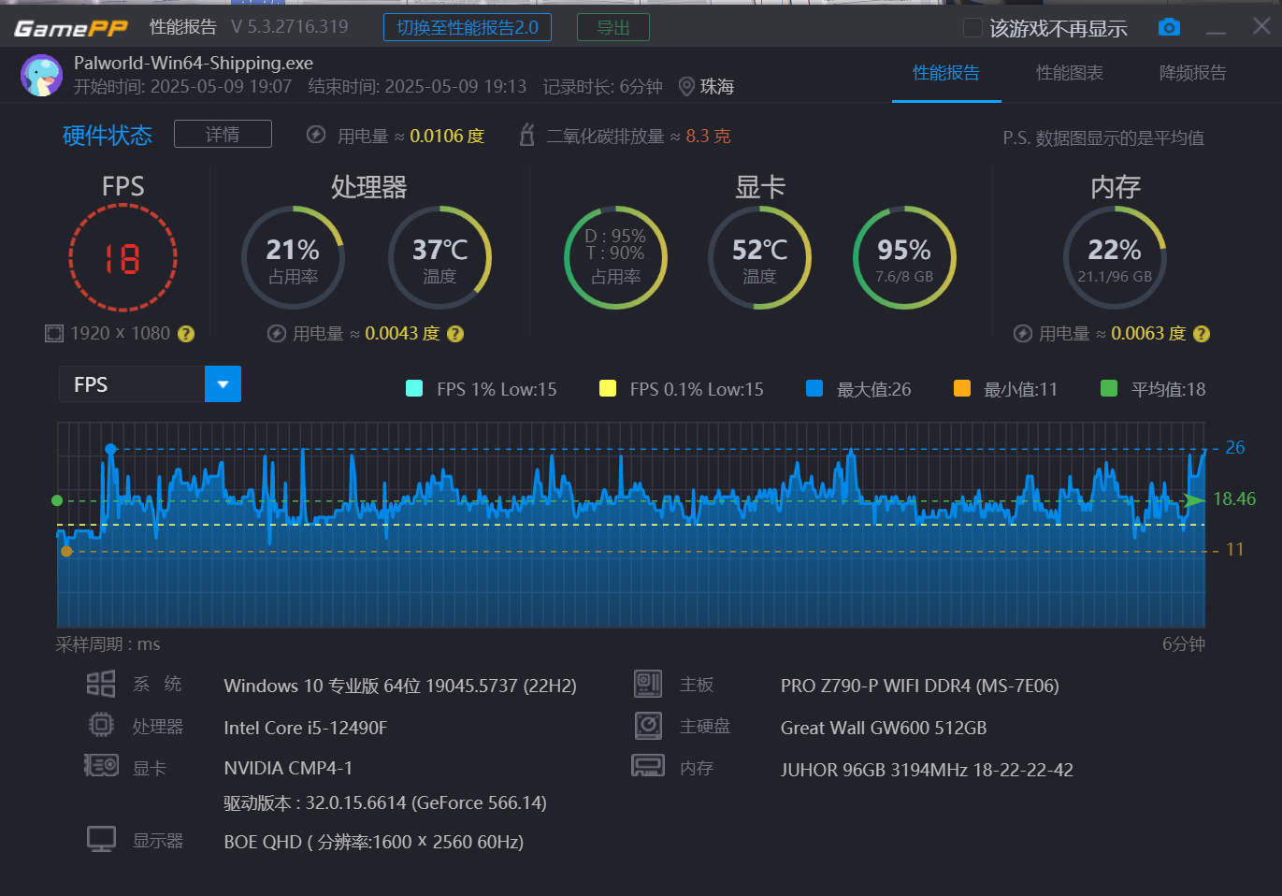The height and width of the screenshot is (896, 1282).
Task: Click the 22% memory usage gauge
Action: pos(1115,258)
